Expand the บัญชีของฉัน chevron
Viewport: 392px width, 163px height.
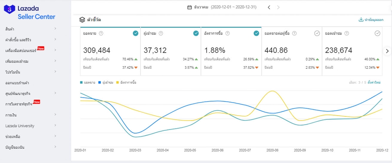point(55,147)
